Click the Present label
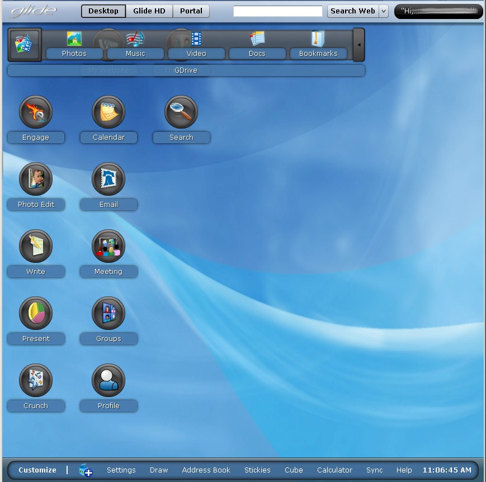 pos(36,339)
